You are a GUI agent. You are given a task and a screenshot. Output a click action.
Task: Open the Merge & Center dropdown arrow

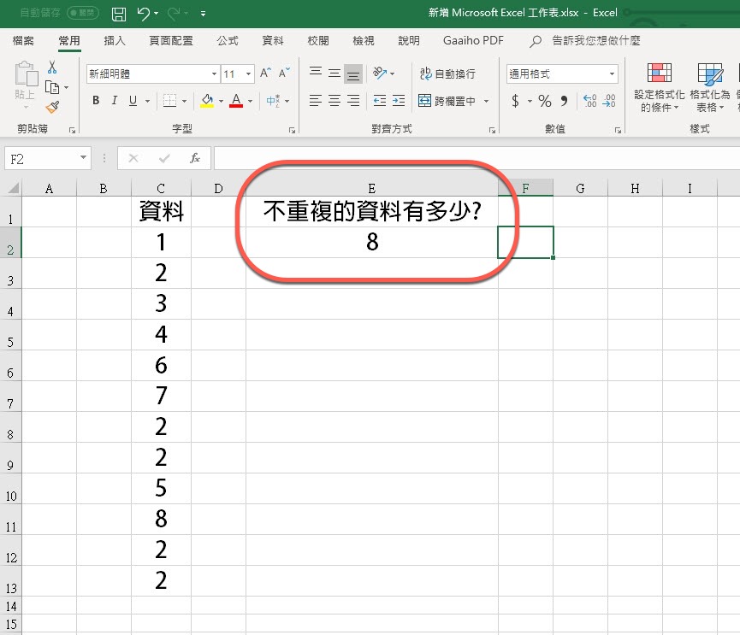coord(487,101)
